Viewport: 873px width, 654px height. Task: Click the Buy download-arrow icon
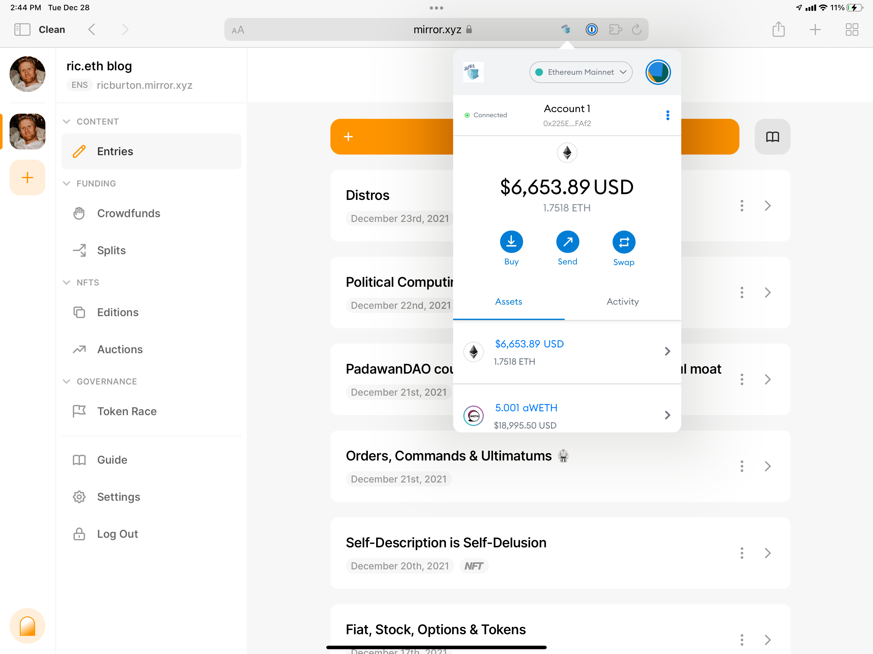[511, 242]
